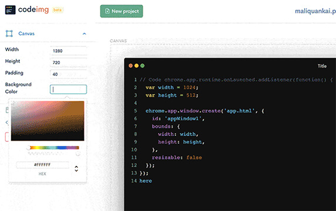Collapse the Canvas section chevron

(84, 33)
